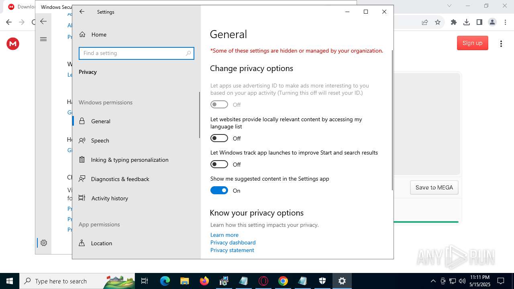The width and height of the screenshot is (514, 289).
Task: Select General privacy page
Action: [137, 121]
